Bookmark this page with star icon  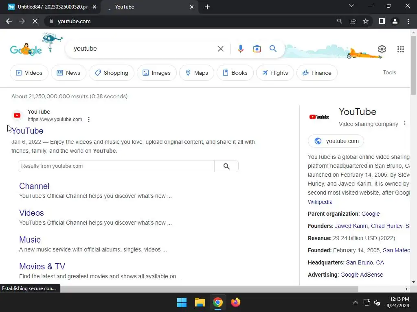(x=366, y=21)
